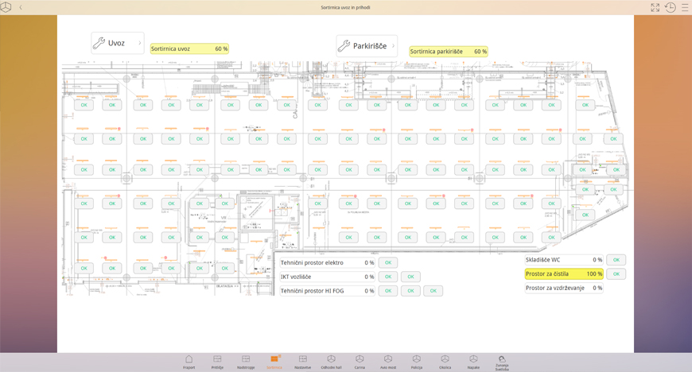Expand the Uvoz settings panel
Screen dimensions: 692x372
point(117,44)
